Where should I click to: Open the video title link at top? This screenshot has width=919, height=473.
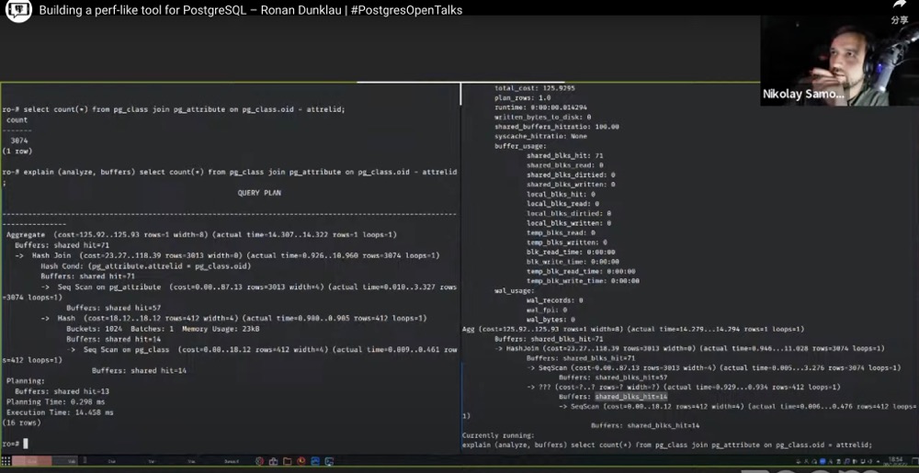250,10
